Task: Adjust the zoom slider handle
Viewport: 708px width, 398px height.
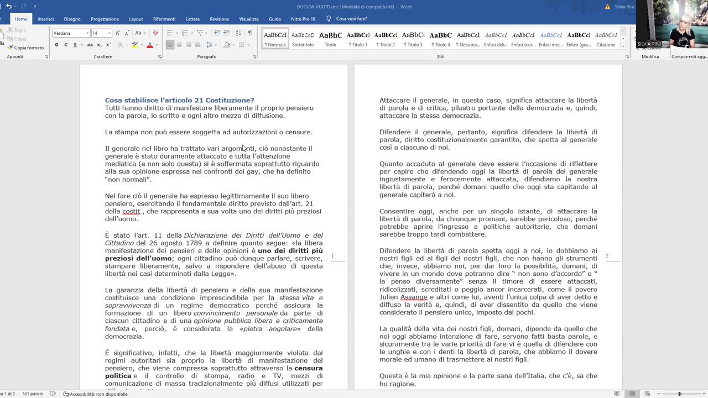Action: [x=680, y=394]
